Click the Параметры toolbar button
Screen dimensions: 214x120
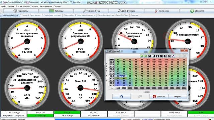point(21,11)
